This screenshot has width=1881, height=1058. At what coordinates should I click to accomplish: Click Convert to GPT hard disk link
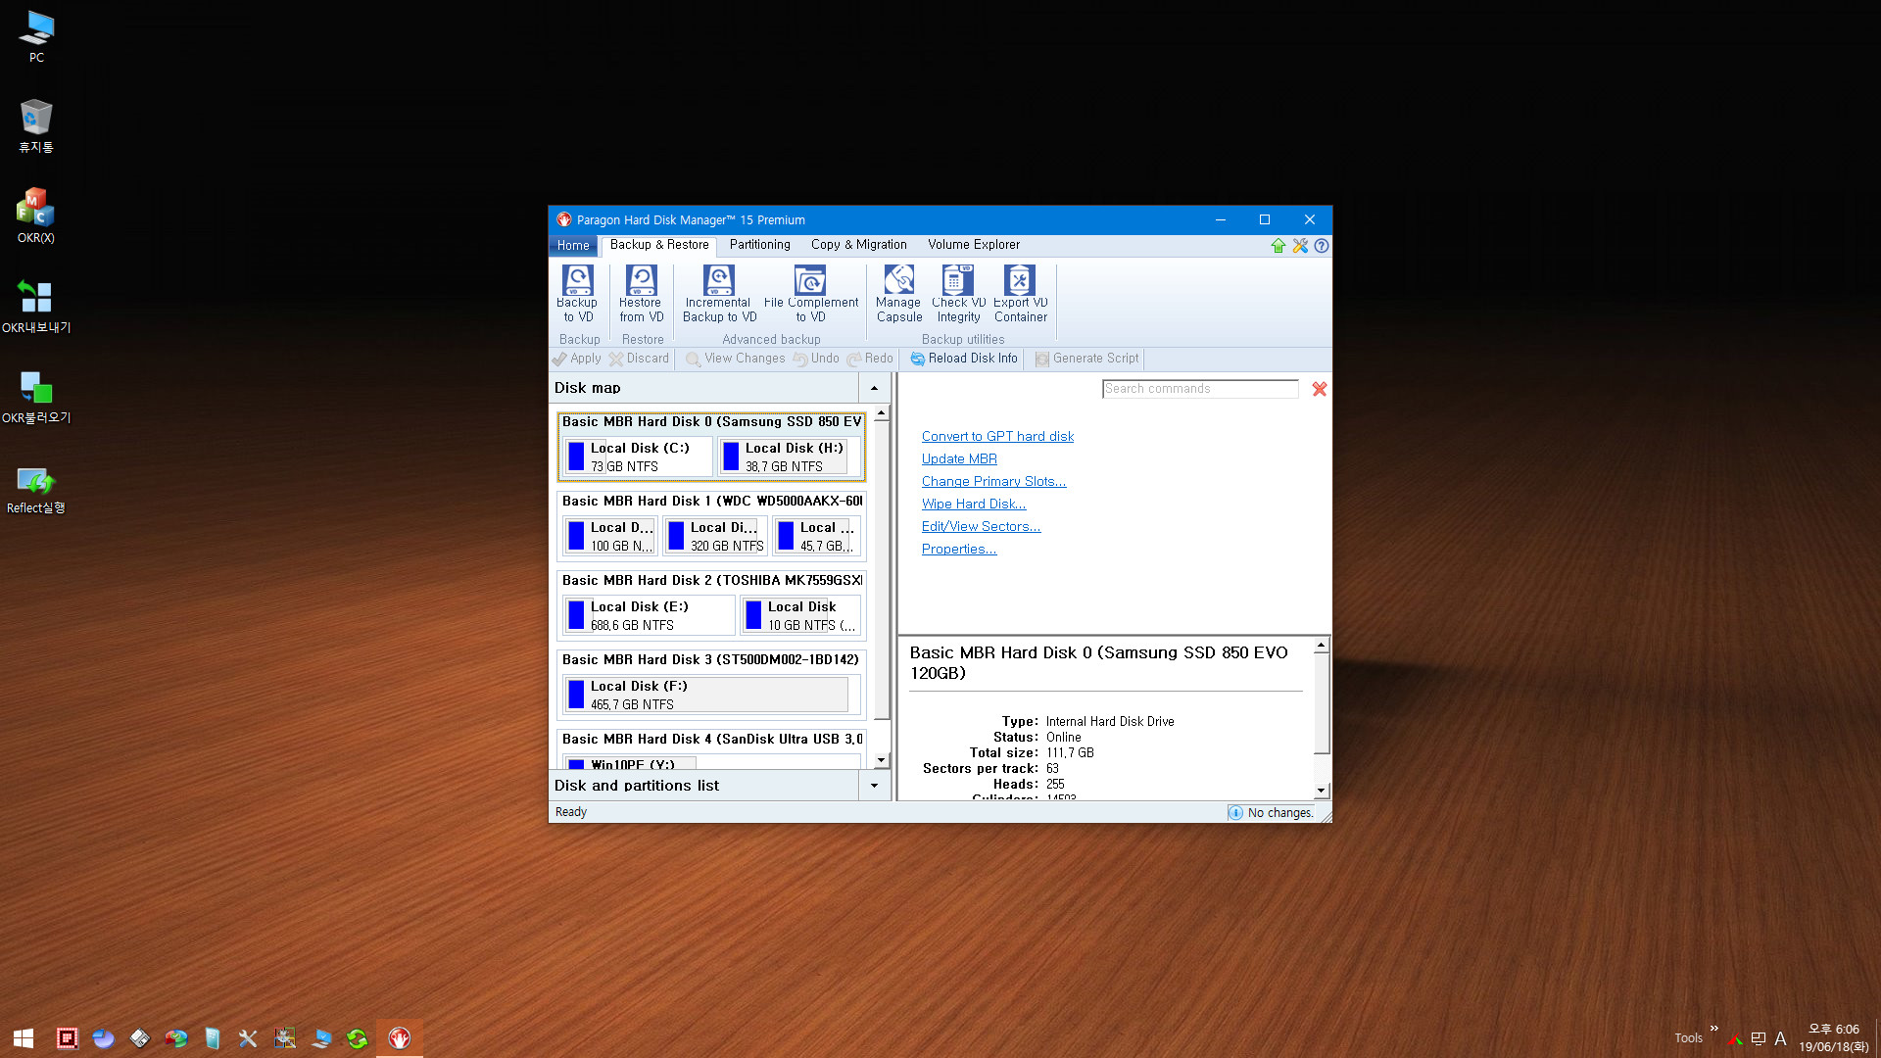coord(996,435)
